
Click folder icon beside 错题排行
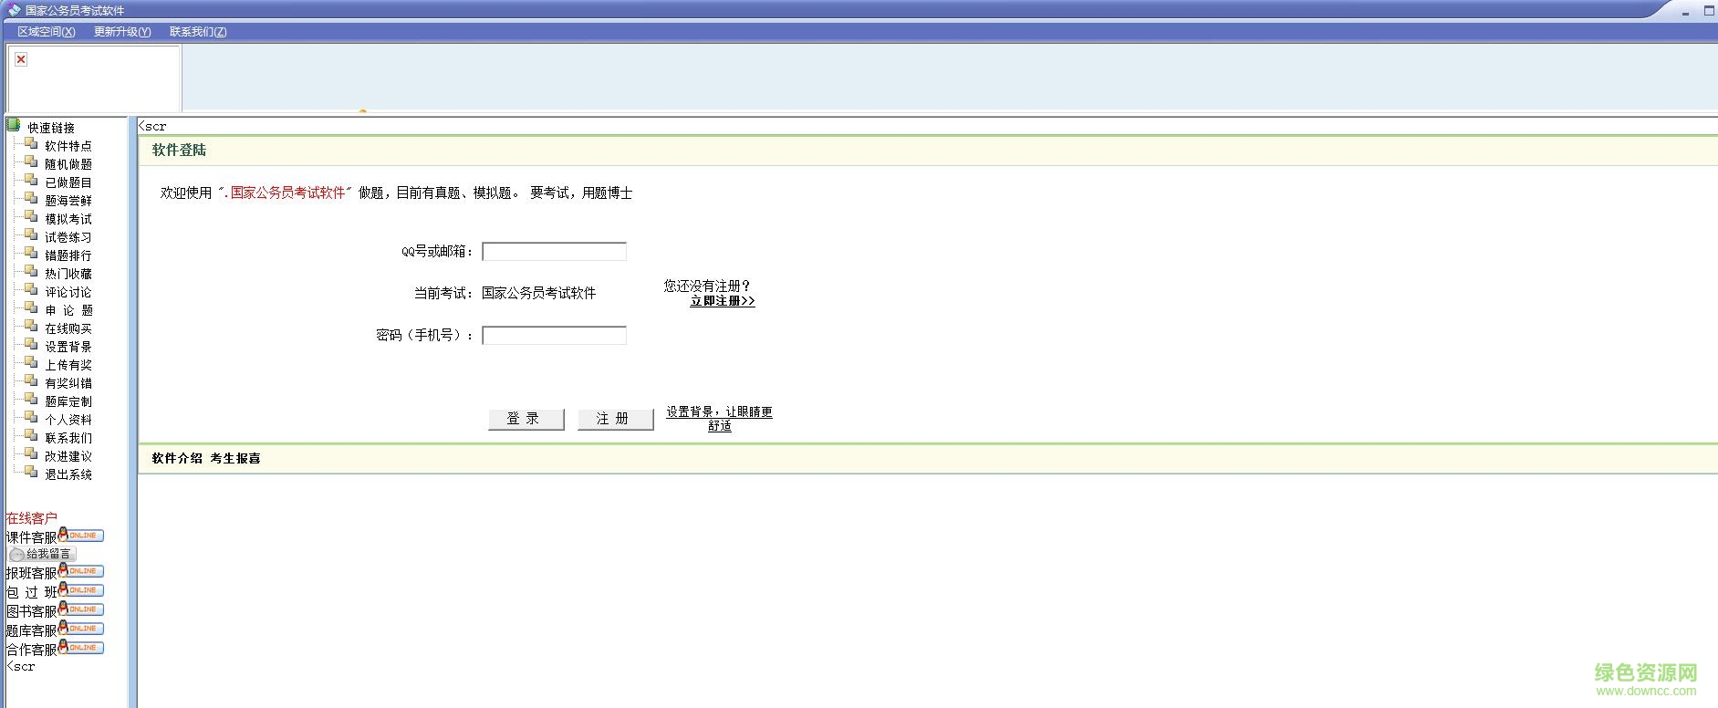pyautogui.click(x=32, y=254)
